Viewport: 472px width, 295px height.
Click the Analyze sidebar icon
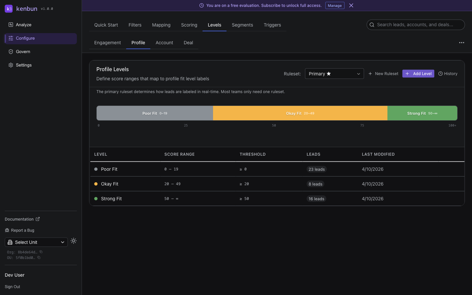coord(11,25)
